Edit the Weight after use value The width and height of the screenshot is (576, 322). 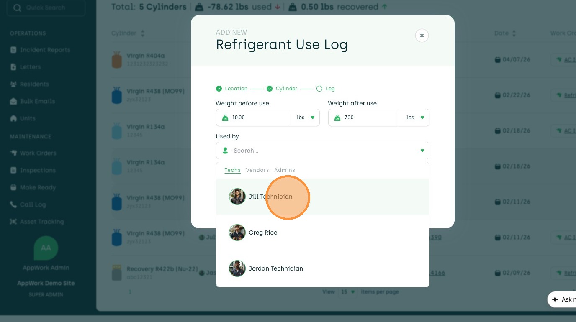(x=366, y=118)
